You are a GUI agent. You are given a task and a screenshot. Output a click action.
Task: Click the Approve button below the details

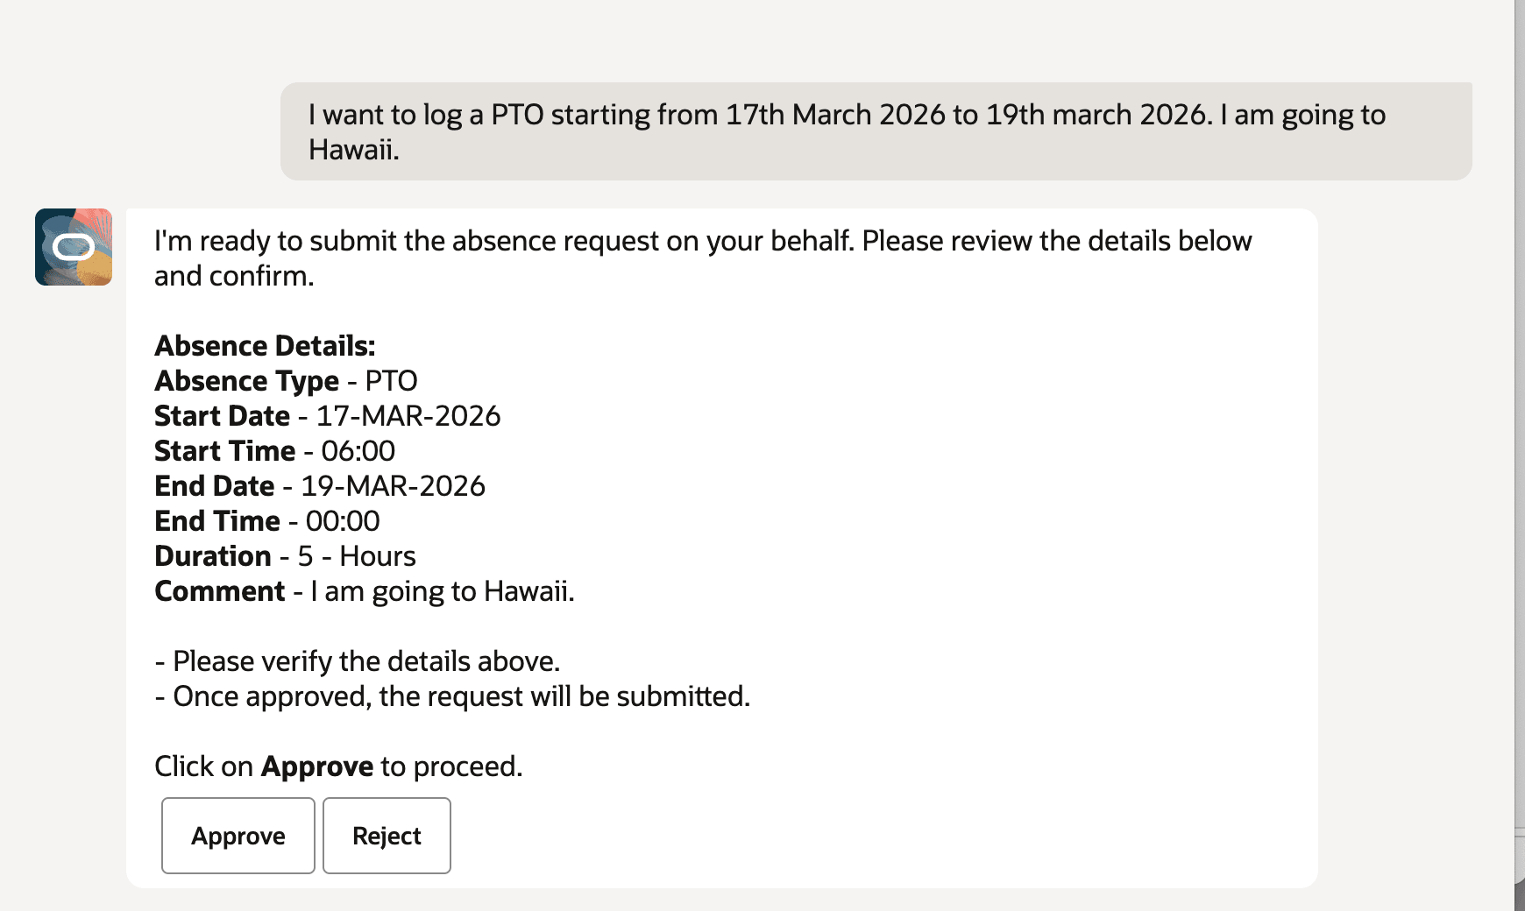click(x=238, y=836)
